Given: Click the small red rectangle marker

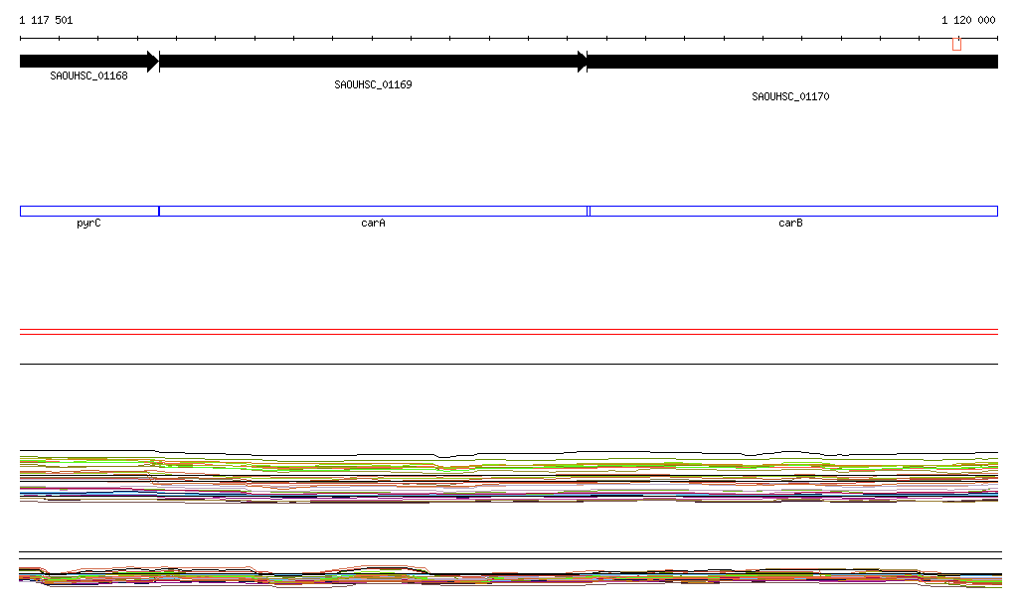Looking at the screenshot, I should pyautogui.click(x=956, y=44).
